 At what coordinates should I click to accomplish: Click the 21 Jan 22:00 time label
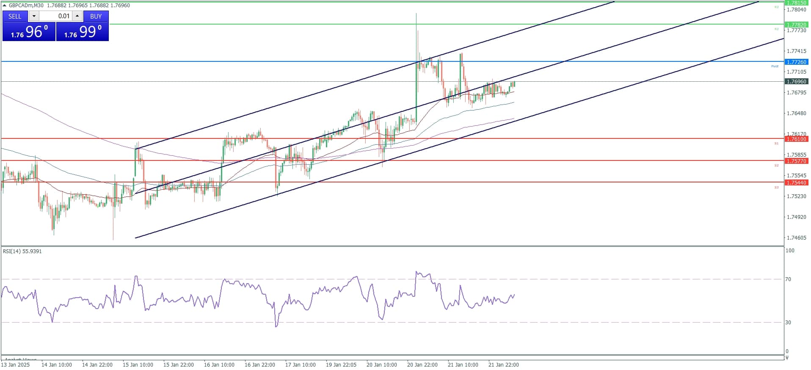pyautogui.click(x=504, y=364)
